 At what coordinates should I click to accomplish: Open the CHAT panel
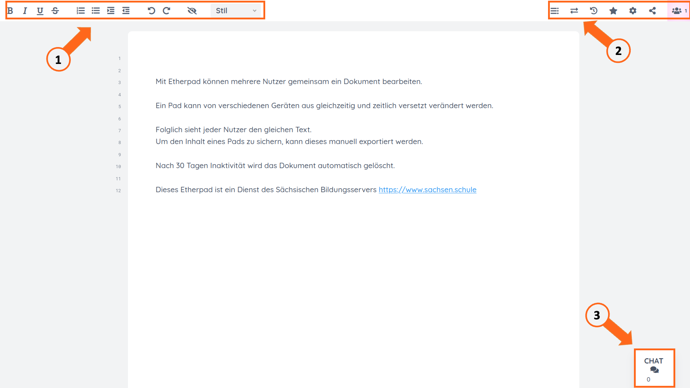[x=654, y=369]
